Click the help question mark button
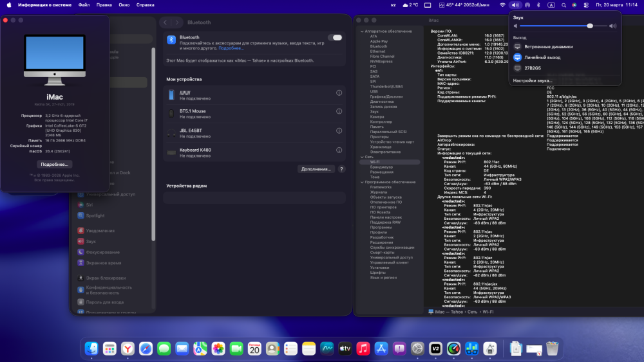This screenshot has height=362, width=644. (341, 169)
